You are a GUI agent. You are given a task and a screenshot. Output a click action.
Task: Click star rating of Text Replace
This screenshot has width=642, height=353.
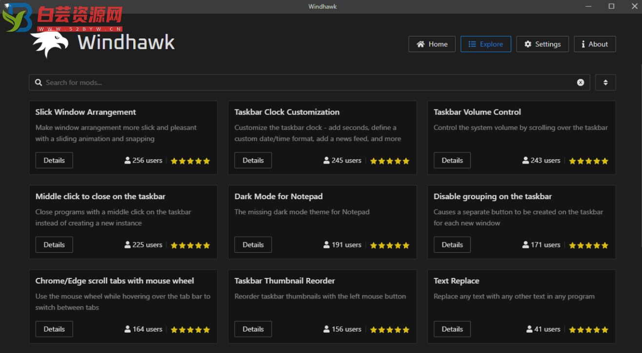coord(588,329)
